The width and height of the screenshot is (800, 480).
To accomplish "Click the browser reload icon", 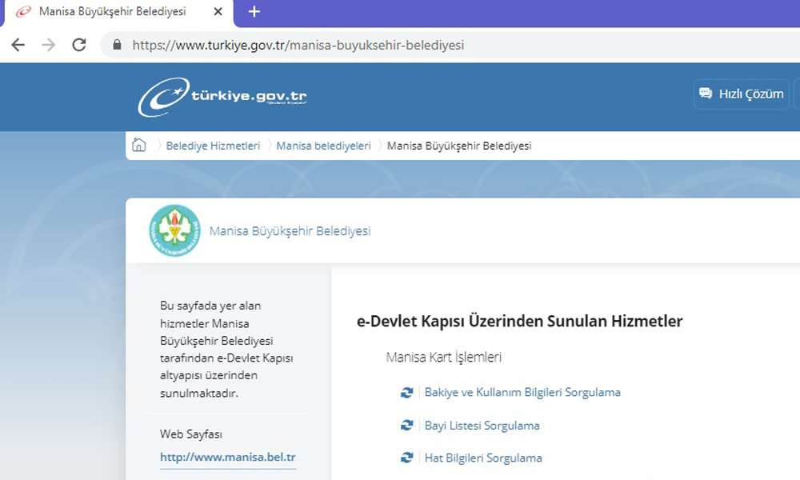I will (x=78, y=46).
